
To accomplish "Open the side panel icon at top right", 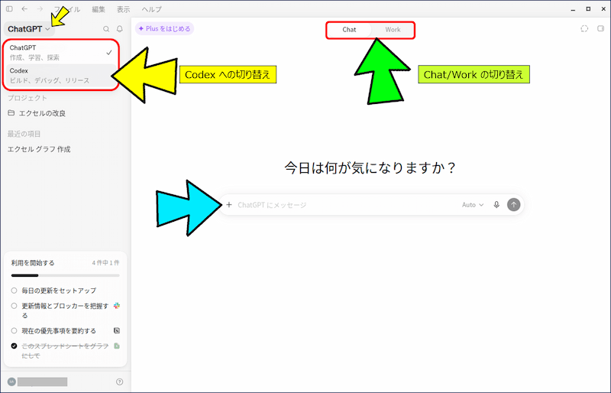I will tap(600, 28).
